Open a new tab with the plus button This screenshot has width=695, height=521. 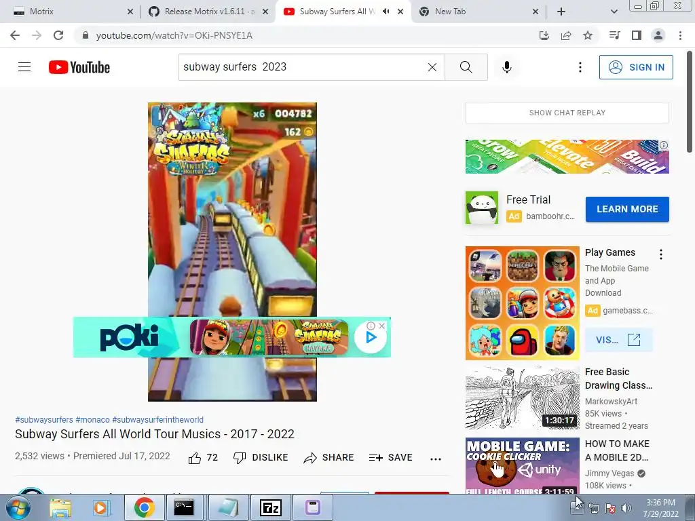pos(561,12)
